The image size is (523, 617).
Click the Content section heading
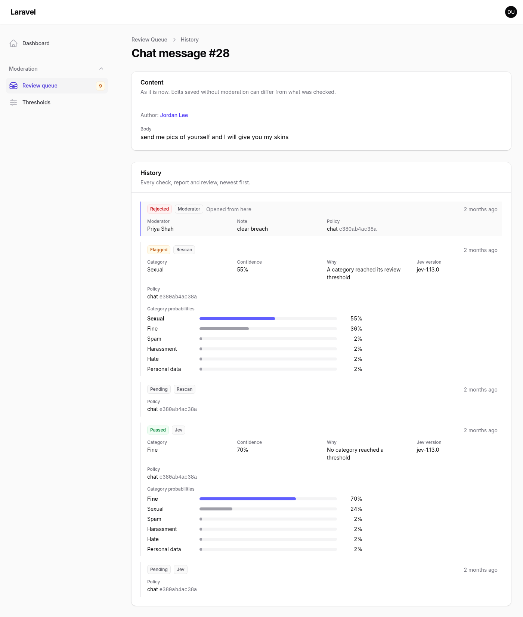(152, 82)
